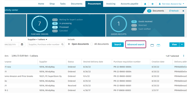
Task: Select PR-22-BW00-00003 requisition cell
Action: (122, 81)
